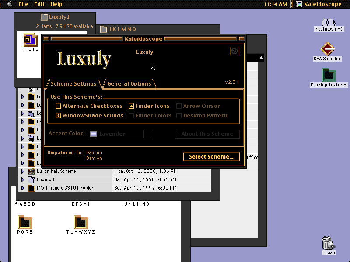Expand M's Triangle GS101 Folder row
Image resolution: width=350 pixels, height=262 pixels.
(23, 188)
